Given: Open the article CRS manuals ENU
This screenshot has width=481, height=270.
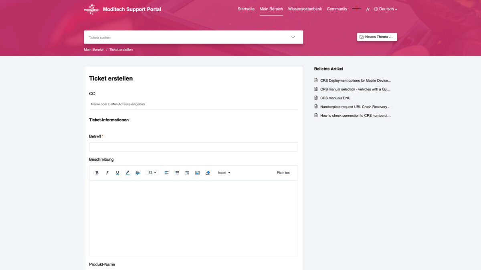Looking at the screenshot, I should click(x=335, y=98).
